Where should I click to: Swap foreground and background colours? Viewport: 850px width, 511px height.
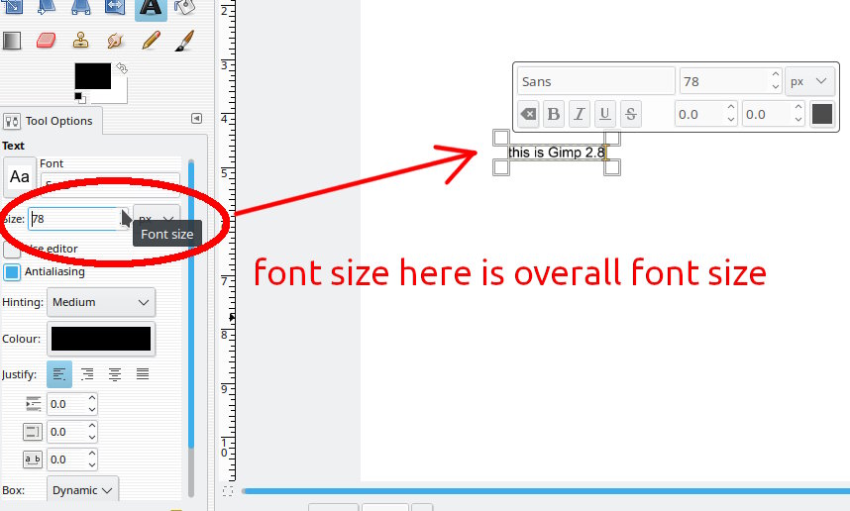coord(122,68)
